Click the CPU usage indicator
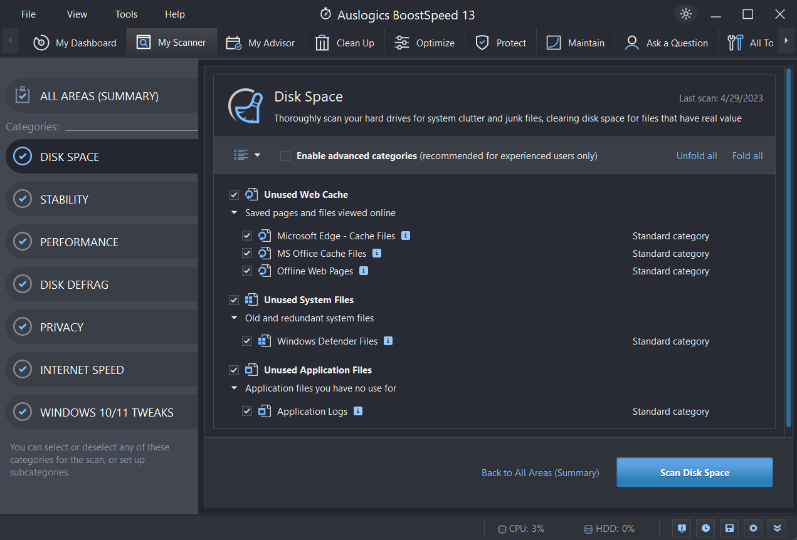797x540 pixels. (x=521, y=529)
